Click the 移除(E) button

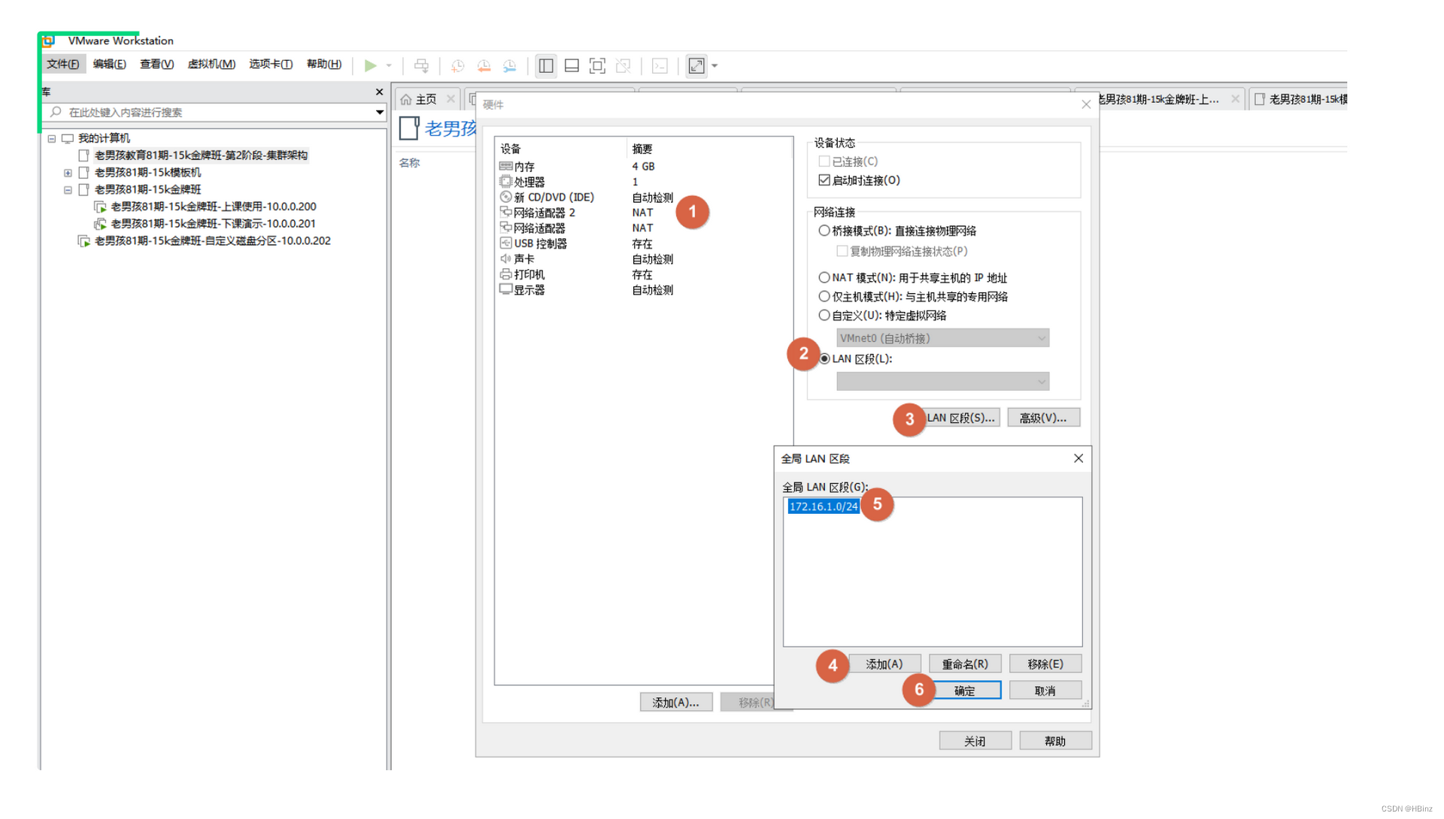click(x=1045, y=664)
